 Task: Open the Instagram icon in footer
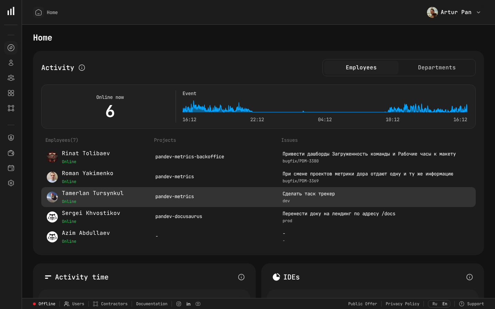tap(179, 304)
